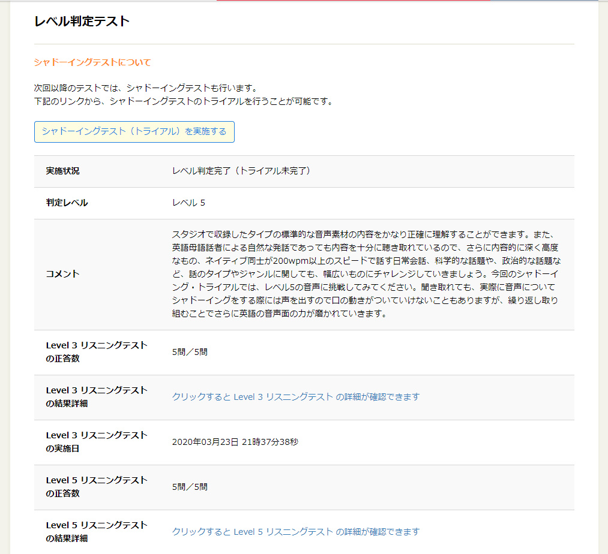Click the sentence starting 下記のリンクから
Viewport: 608px width, 554px height.
click(x=184, y=101)
